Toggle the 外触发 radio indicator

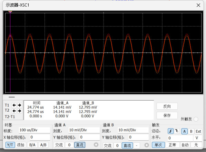point(196,119)
